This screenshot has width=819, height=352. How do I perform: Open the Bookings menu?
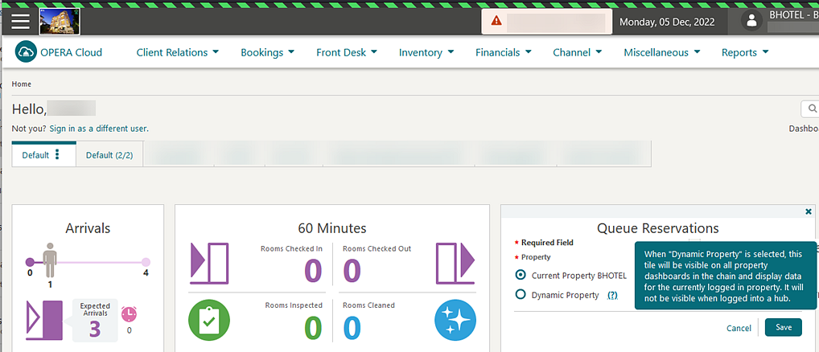coord(267,52)
